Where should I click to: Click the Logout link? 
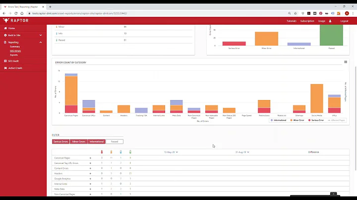344,21
